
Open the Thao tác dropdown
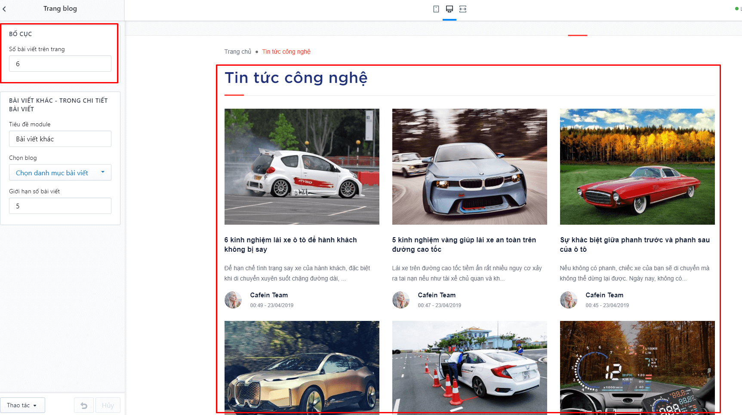(22, 405)
